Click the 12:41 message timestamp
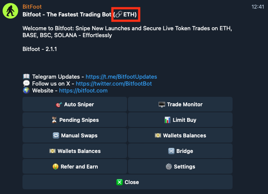Screen dimensions: 268x194 [x=257, y=7]
